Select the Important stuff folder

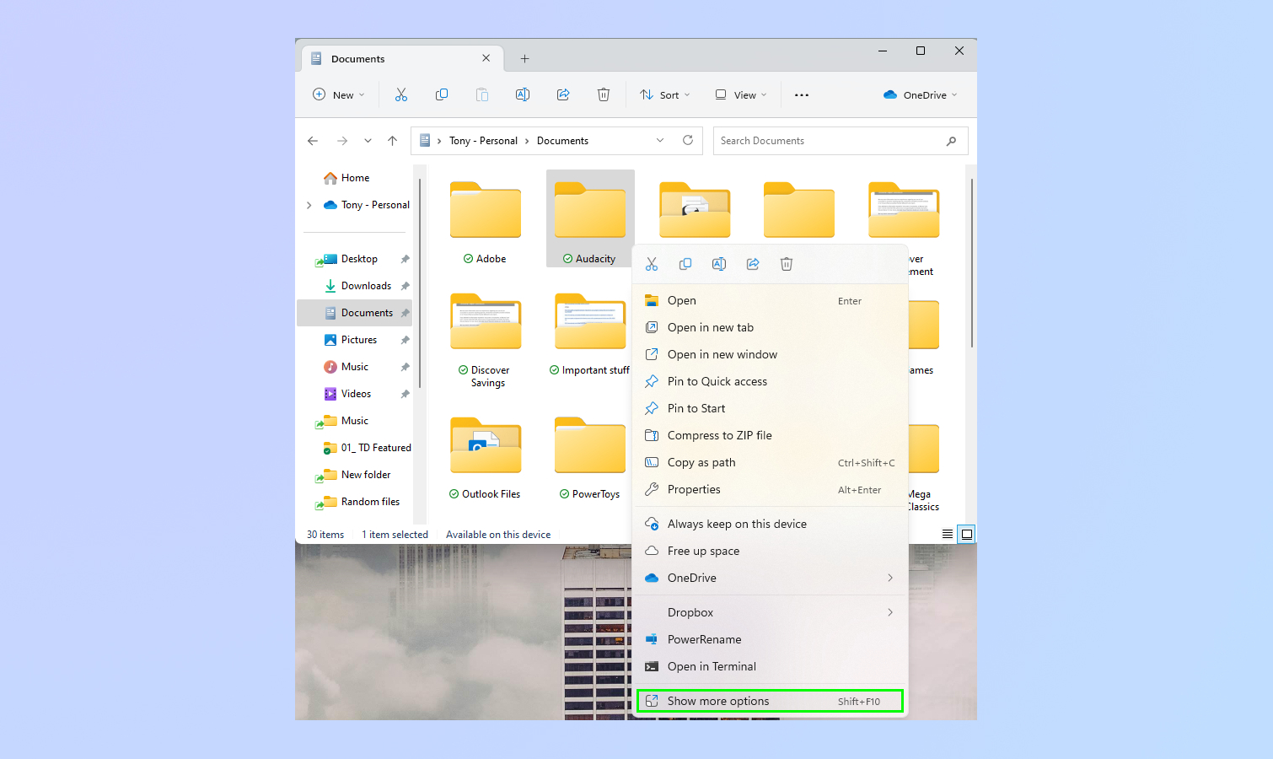click(590, 334)
